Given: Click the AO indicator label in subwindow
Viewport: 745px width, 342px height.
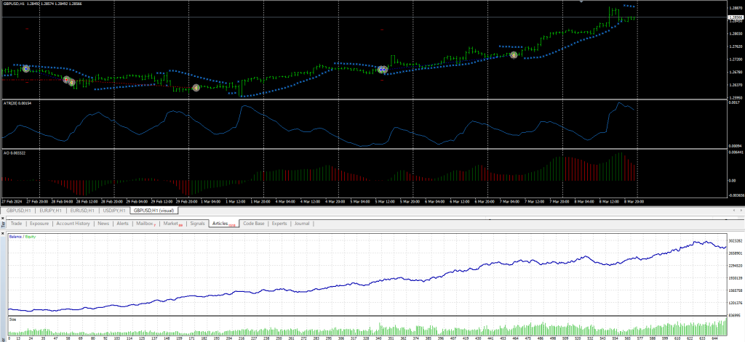Looking at the screenshot, I should point(16,153).
